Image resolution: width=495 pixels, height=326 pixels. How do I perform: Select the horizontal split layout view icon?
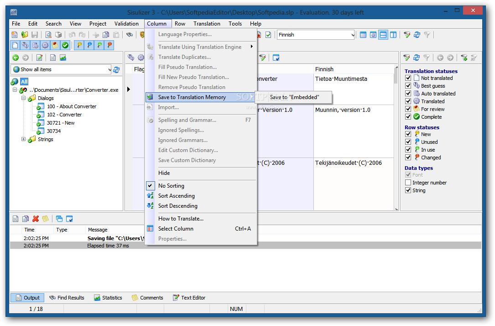pos(383,35)
